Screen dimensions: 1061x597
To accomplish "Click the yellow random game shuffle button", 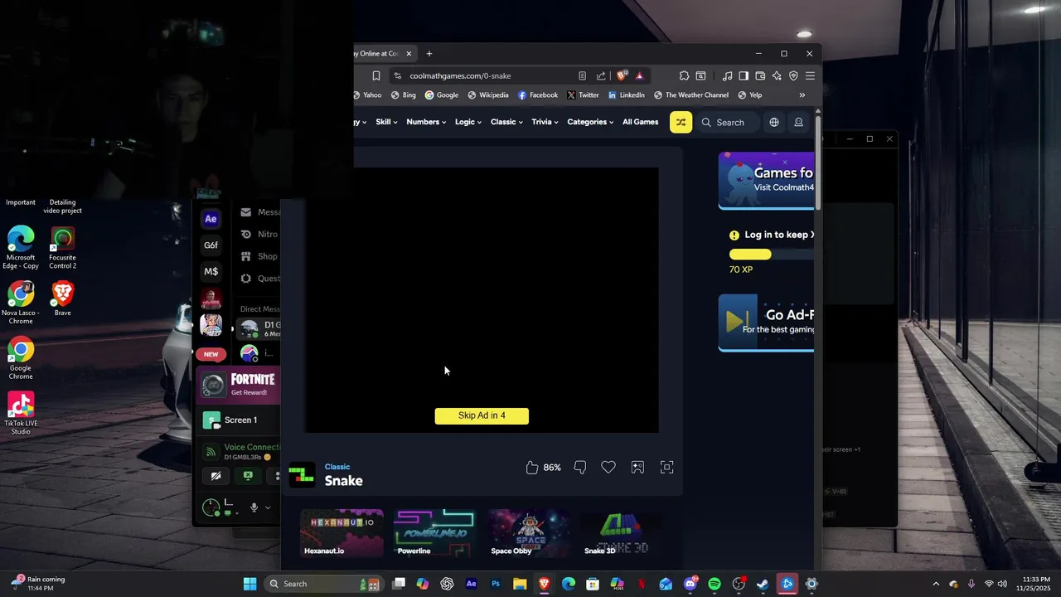I will (681, 122).
